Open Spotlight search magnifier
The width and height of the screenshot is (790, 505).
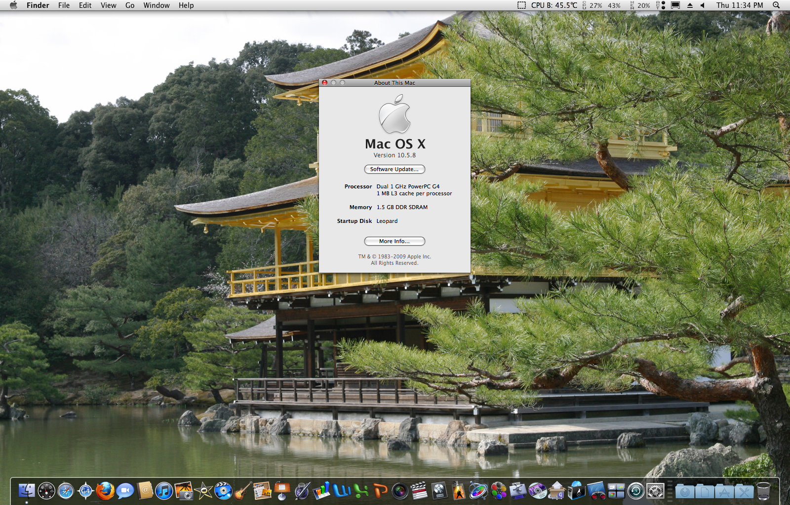pyautogui.click(x=776, y=5)
